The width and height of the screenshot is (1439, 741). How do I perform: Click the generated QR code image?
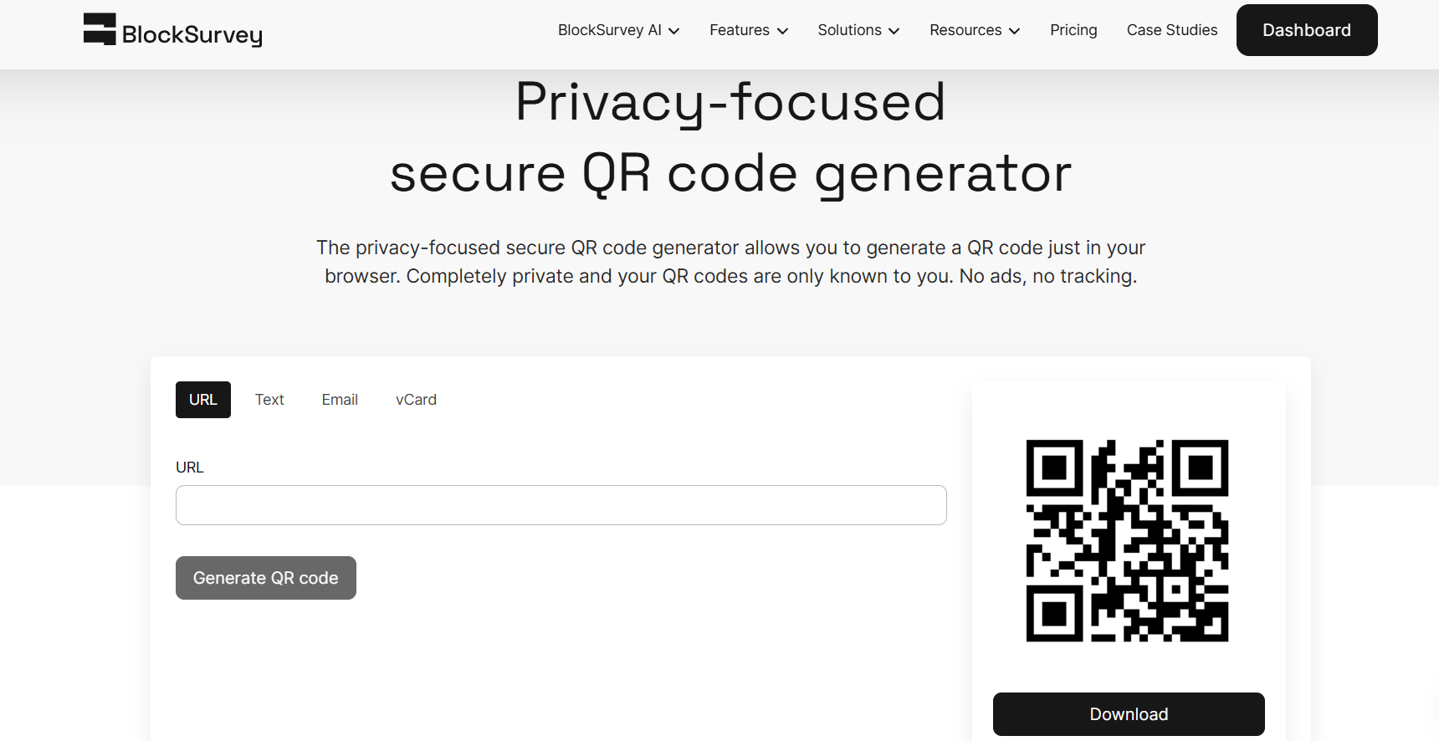(x=1127, y=540)
